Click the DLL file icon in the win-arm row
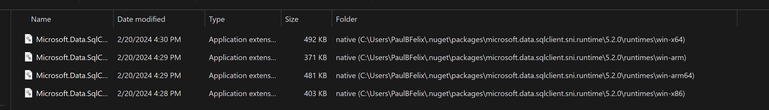 tap(28, 57)
